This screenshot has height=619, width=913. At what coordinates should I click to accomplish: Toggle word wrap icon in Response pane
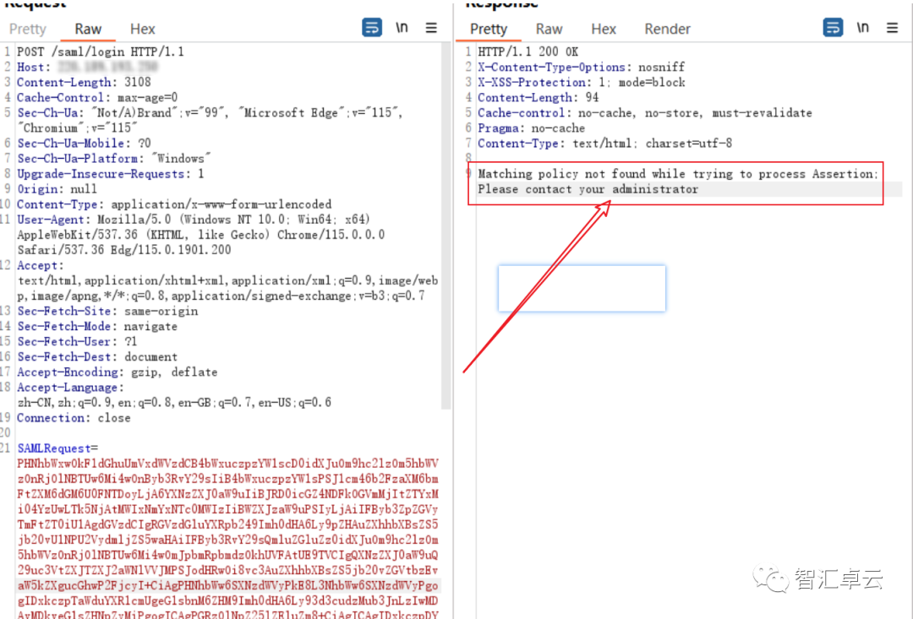click(833, 28)
